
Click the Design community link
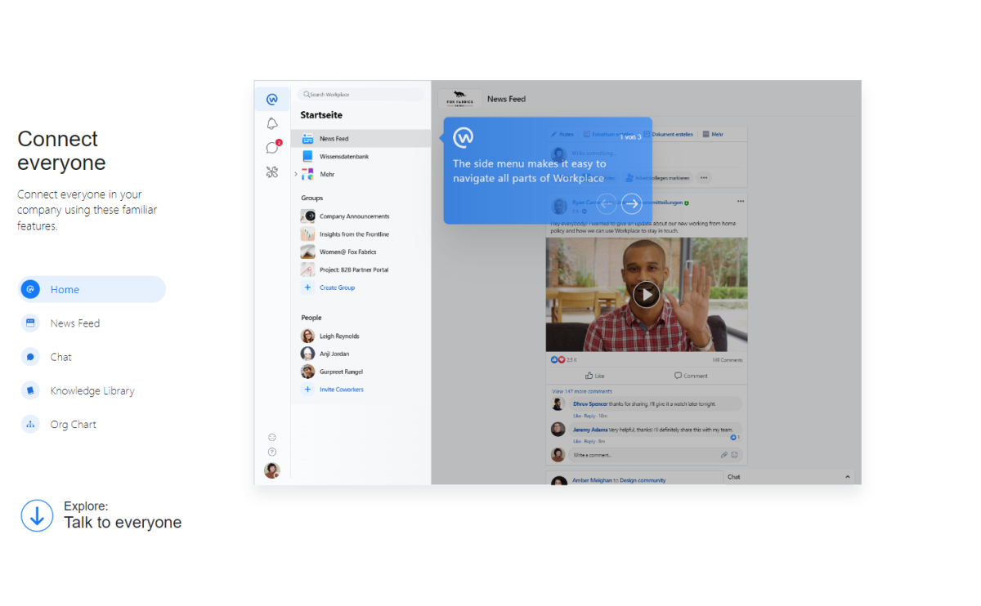click(643, 480)
